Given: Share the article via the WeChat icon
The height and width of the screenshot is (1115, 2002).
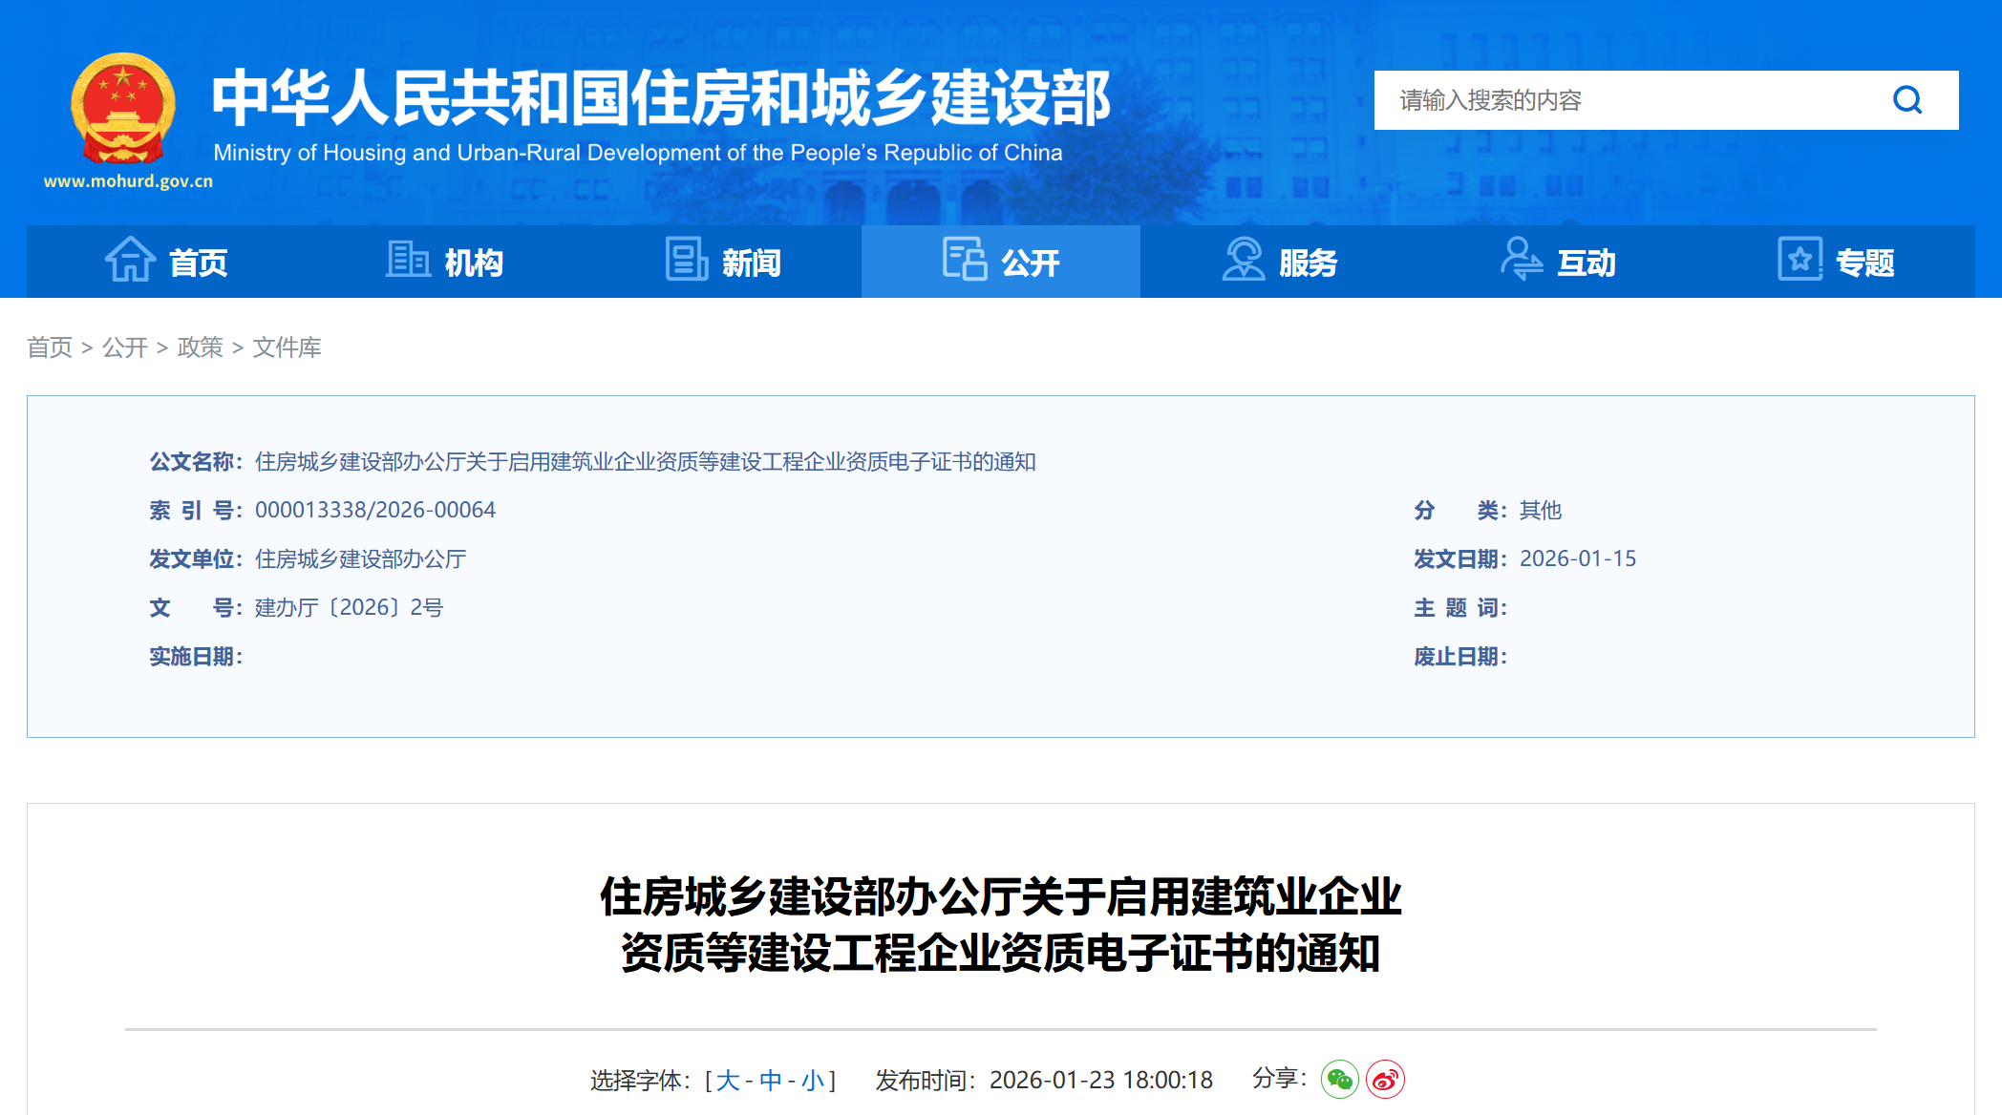Looking at the screenshot, I should 1341,1079.
